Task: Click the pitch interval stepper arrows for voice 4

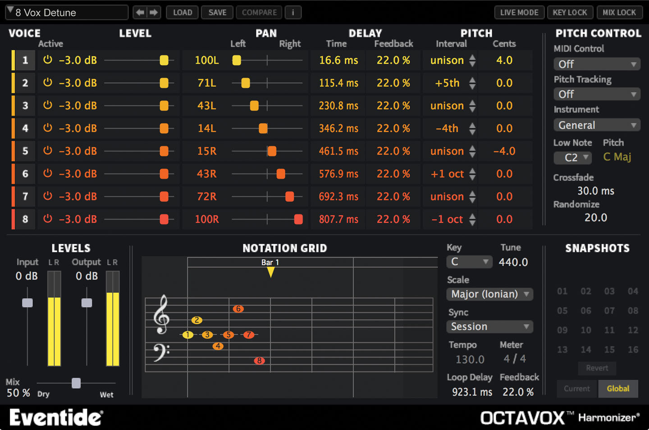Action: 472,129
